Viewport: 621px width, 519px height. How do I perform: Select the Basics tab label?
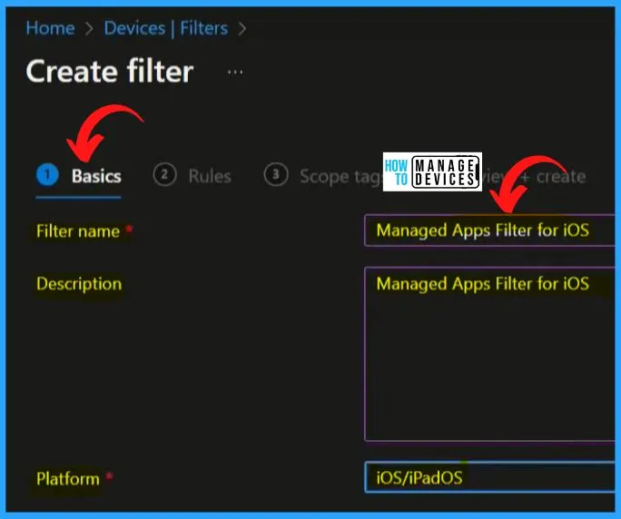tap(96, 176)
